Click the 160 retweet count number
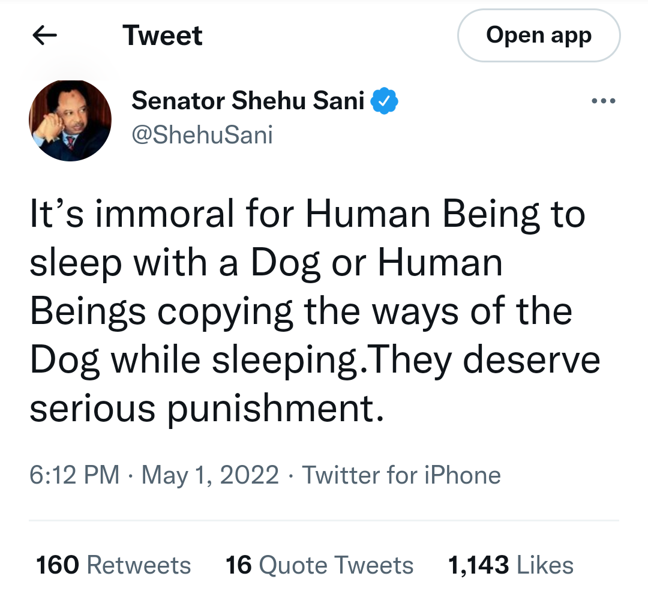 pos(58,565)
